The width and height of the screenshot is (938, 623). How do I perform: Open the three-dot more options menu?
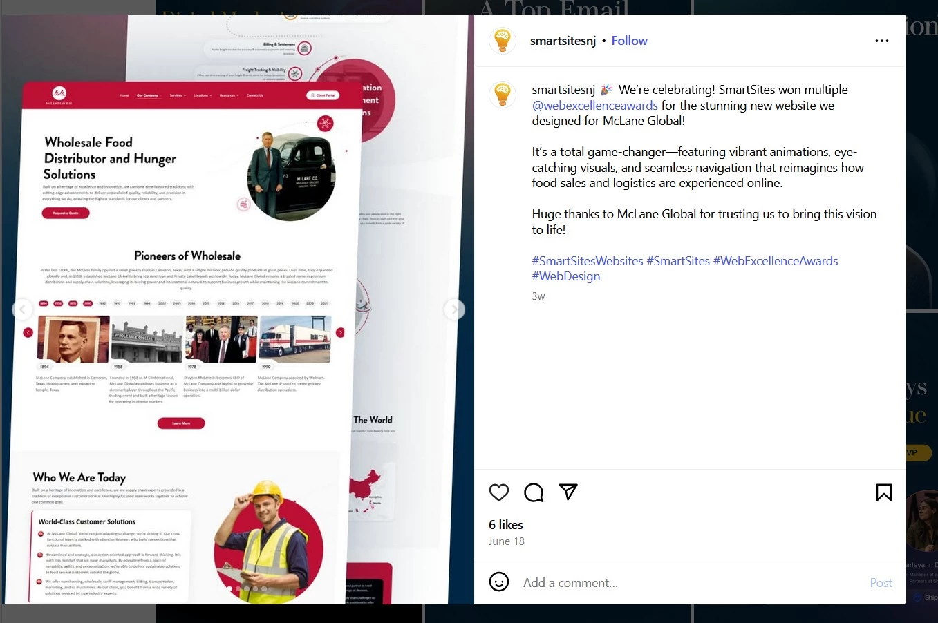(882, 41)
